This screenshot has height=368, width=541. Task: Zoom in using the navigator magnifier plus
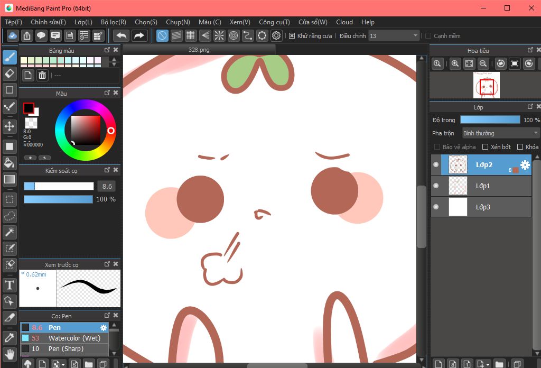pyautogui.click(x=455, y=63)
